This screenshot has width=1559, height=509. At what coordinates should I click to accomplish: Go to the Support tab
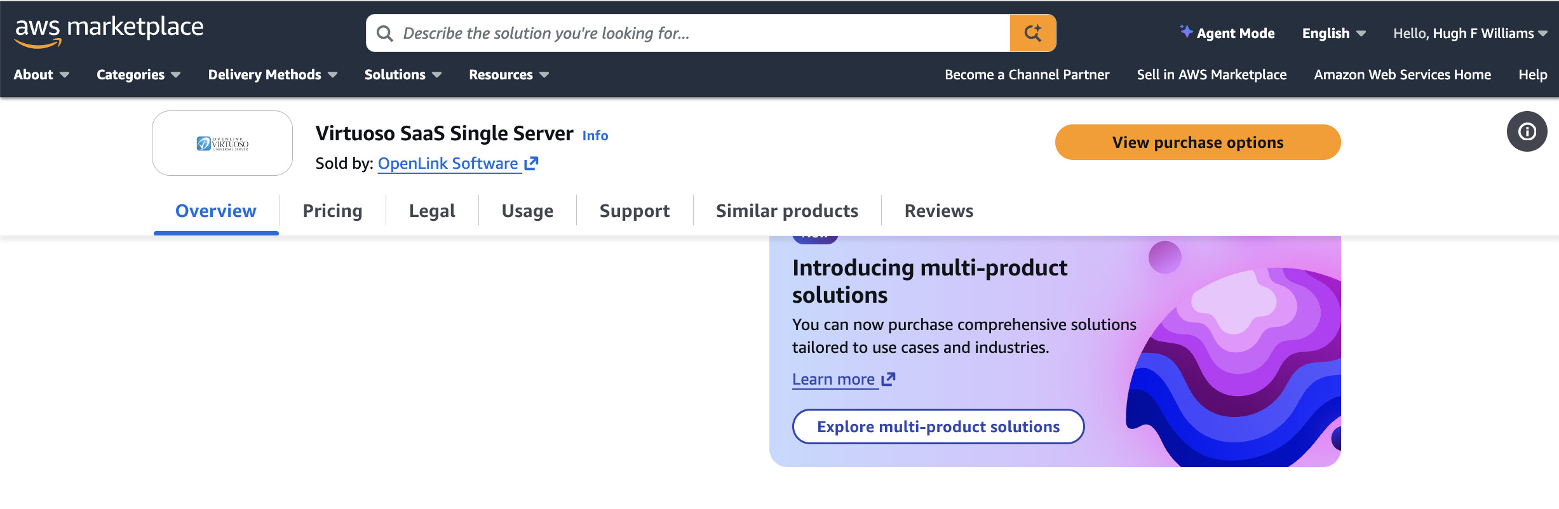[x=635, y=211]
